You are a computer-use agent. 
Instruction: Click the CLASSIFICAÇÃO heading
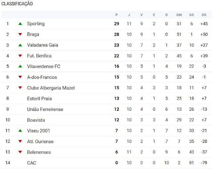[17, 4]
